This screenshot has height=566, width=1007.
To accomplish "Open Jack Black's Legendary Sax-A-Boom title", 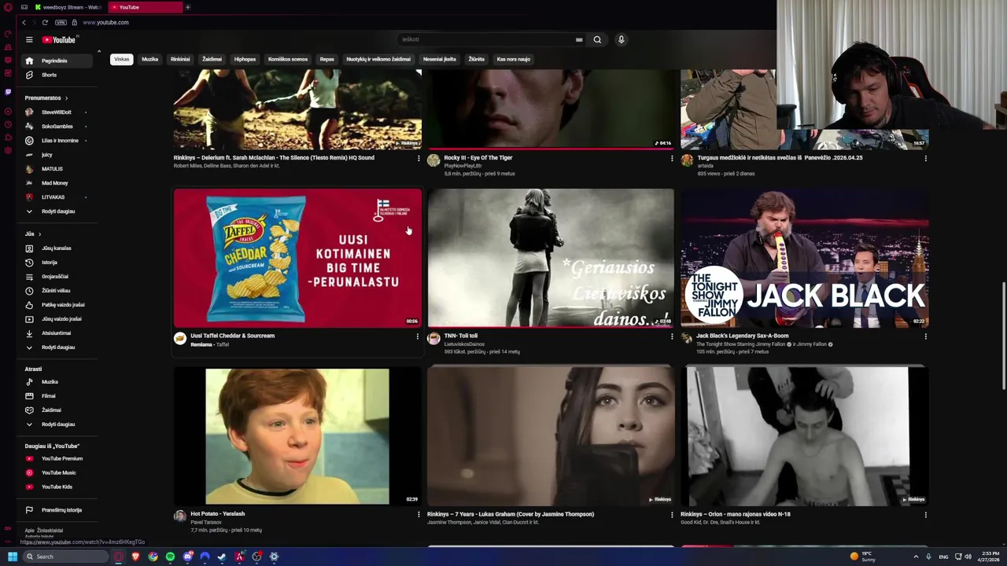I will coord(742,336).
